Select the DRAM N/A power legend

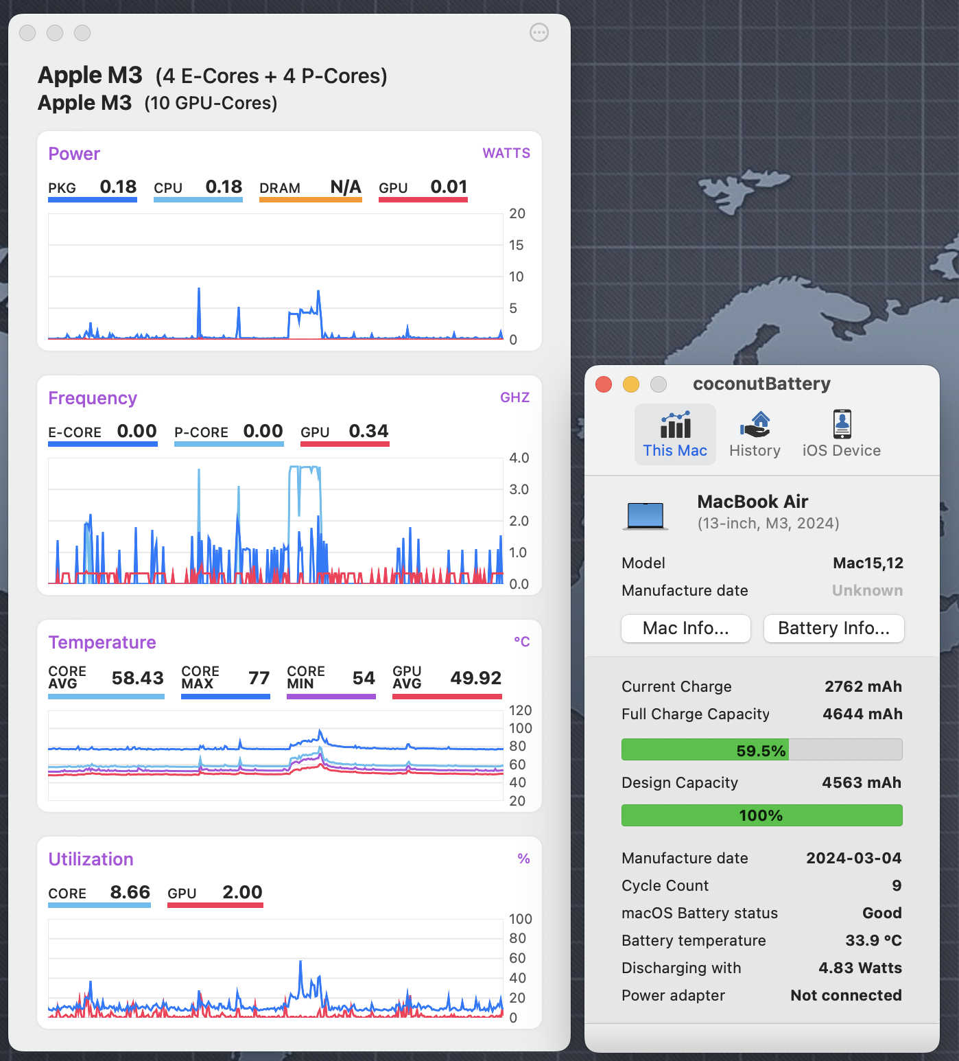pyautogui.click(x=311, y=189)
